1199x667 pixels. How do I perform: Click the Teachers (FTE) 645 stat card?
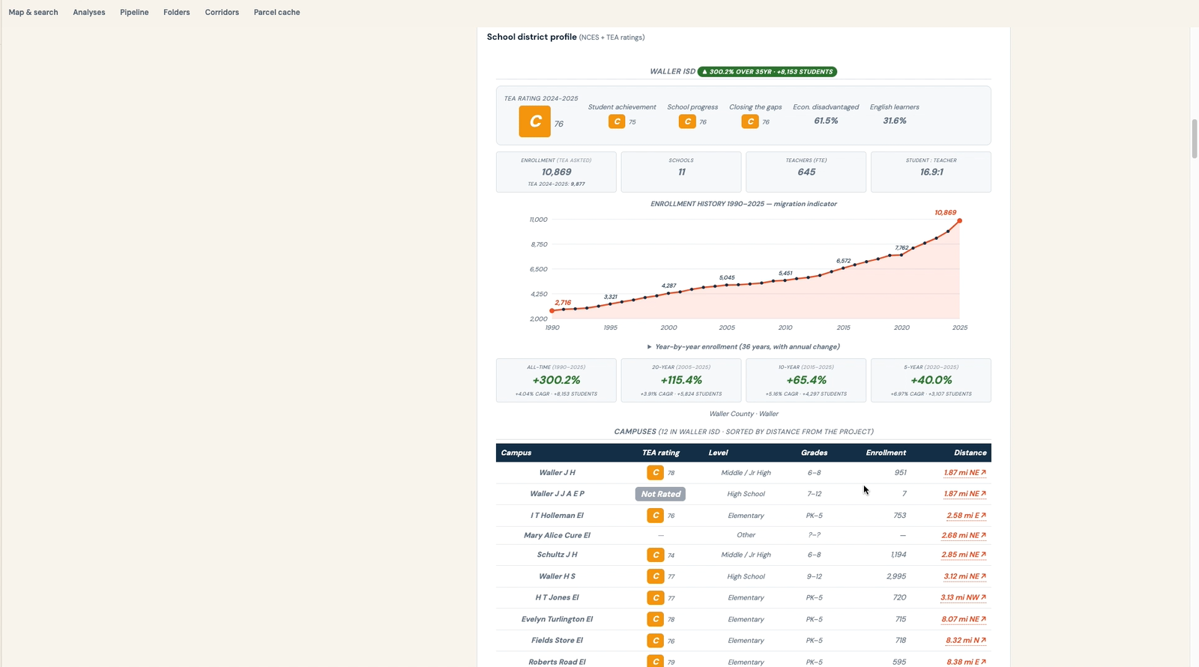coord(806,172)
